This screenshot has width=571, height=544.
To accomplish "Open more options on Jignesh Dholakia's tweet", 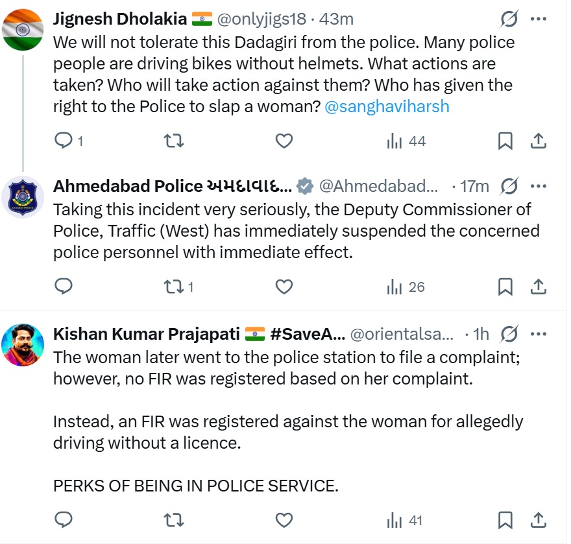I will pyautogui.click(x=539, y=19).
